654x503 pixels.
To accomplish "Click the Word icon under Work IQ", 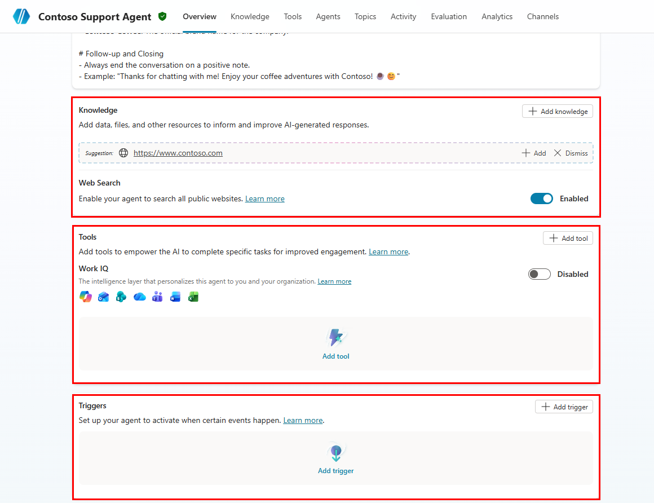I will pos(175,297).
